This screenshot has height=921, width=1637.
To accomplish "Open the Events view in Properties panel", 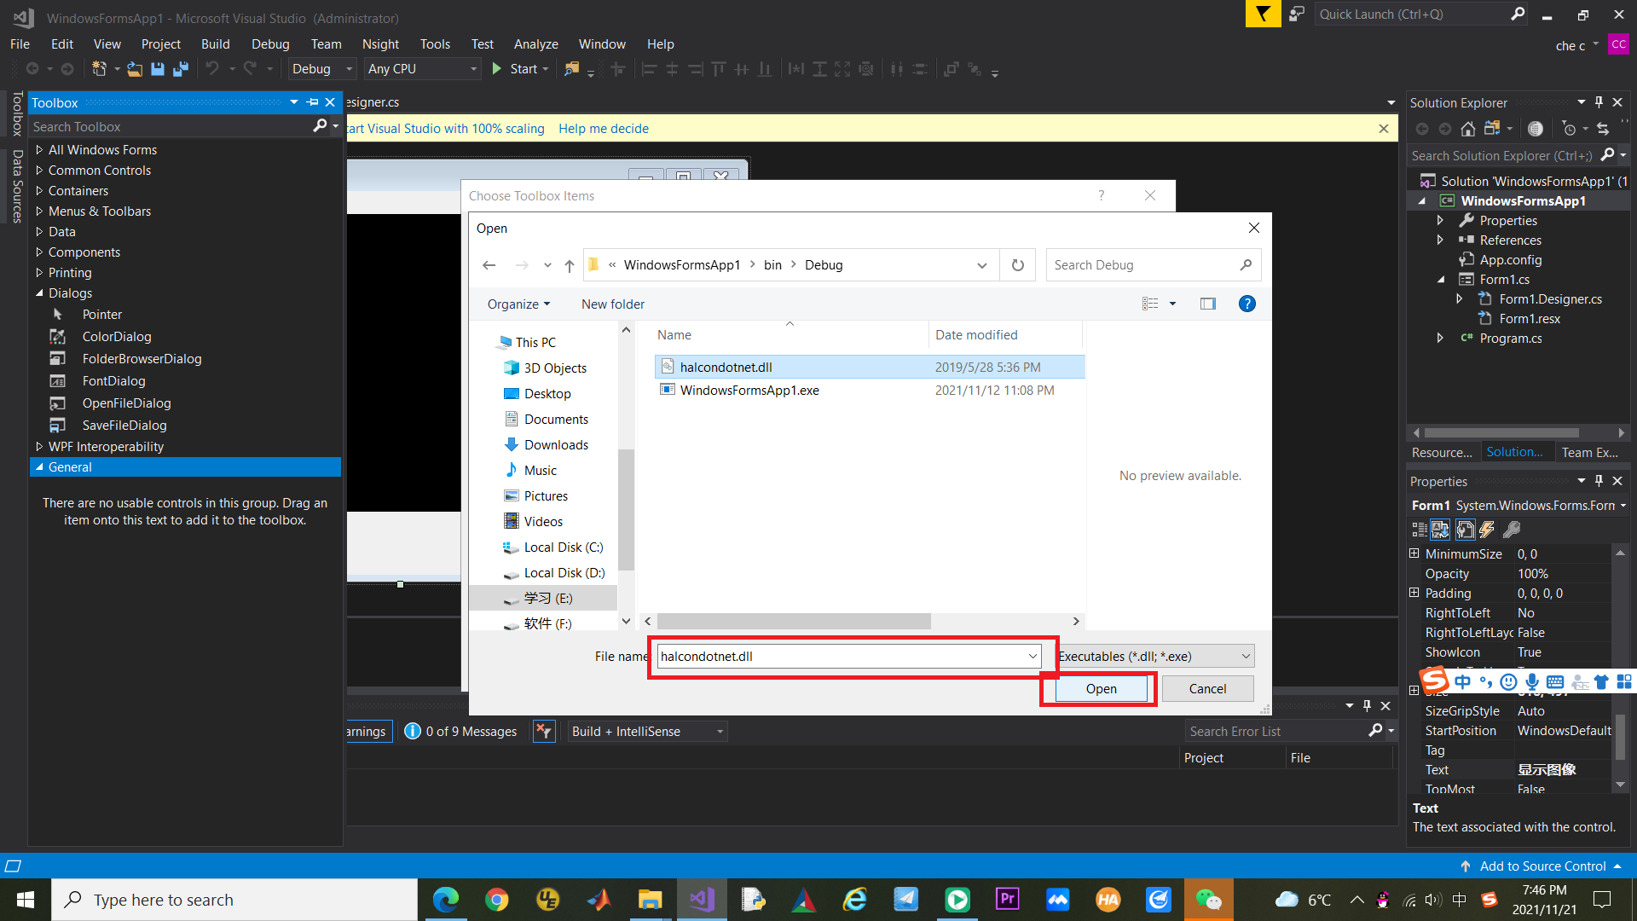I will pos(1487,530).
